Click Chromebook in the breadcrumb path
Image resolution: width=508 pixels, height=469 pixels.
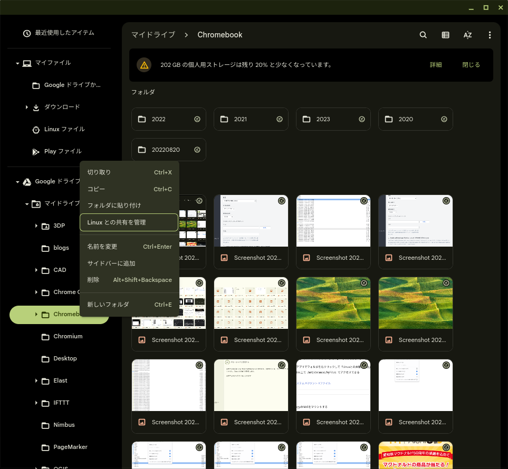pyautogui.click(x=219, y=35)
